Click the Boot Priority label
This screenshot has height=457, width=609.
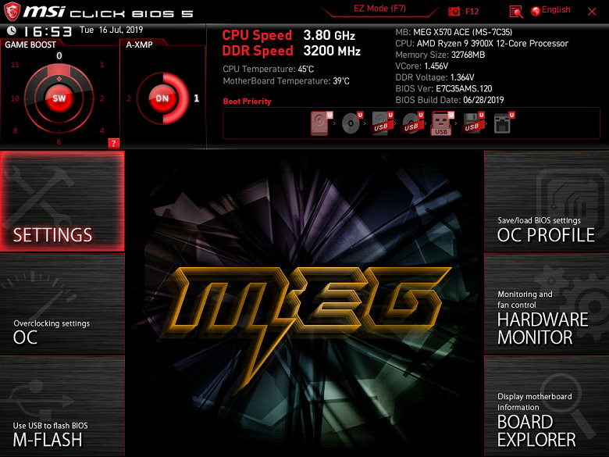point(247,102)
